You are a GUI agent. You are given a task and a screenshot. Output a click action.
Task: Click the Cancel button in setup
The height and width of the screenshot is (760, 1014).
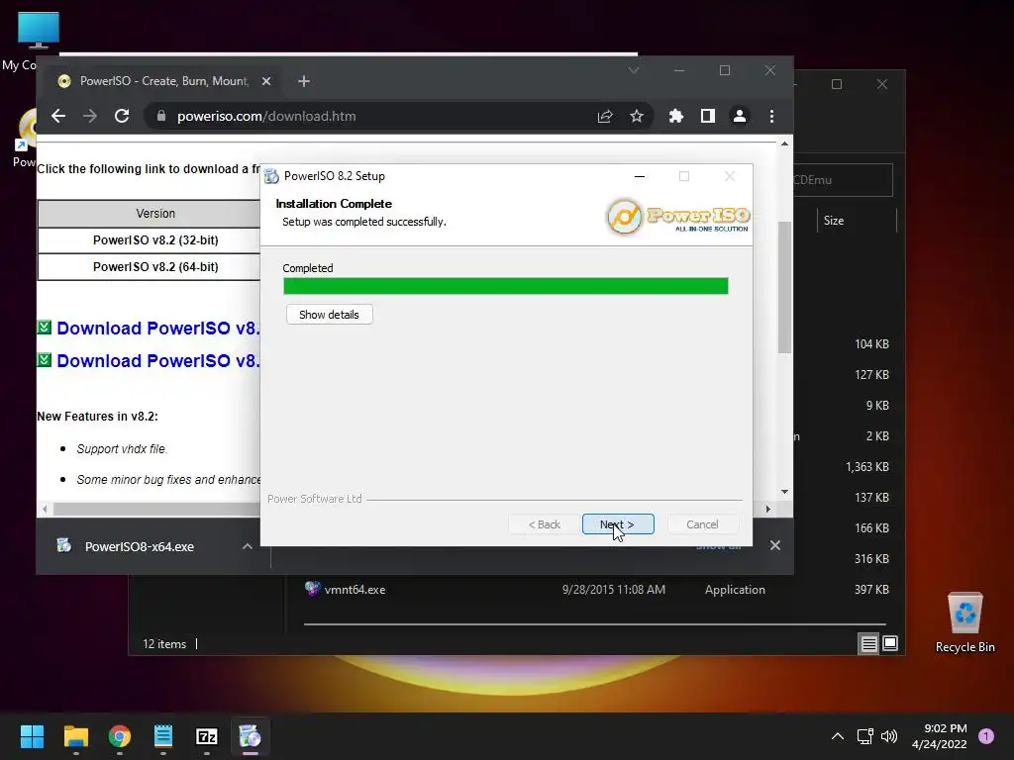(x=702, y=524)
